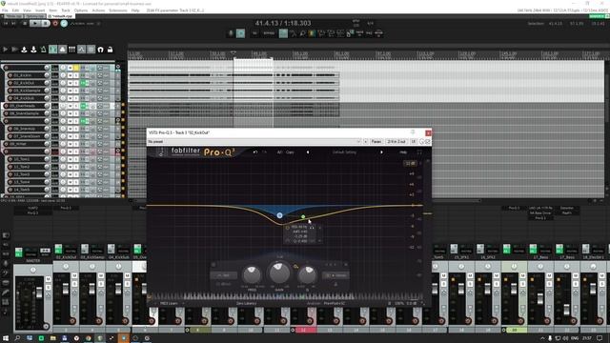The image size is (610, 343).
Task: Click the headphones solo icon in band popup
Action: [x=312, y=227]
